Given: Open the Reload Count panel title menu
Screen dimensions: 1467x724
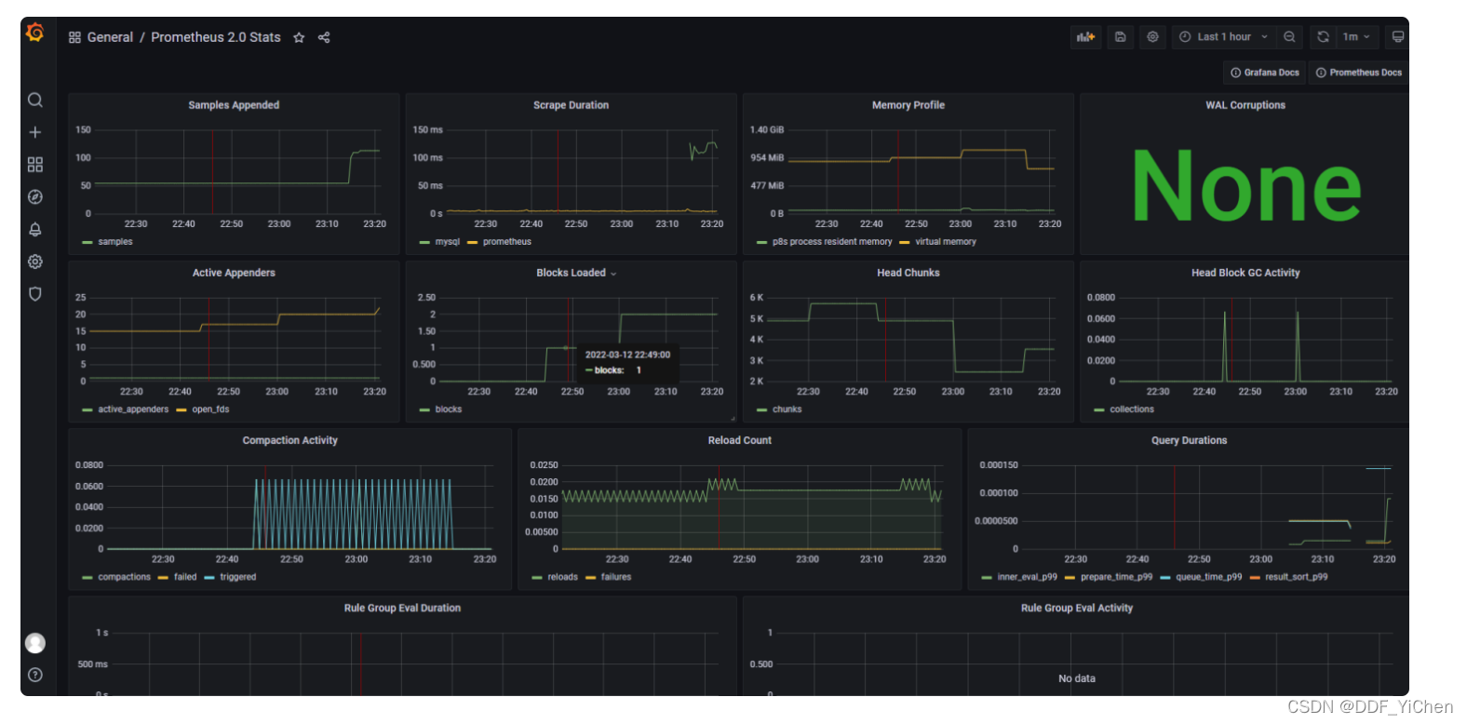Looking at the screenshot, I should [739, 440].
